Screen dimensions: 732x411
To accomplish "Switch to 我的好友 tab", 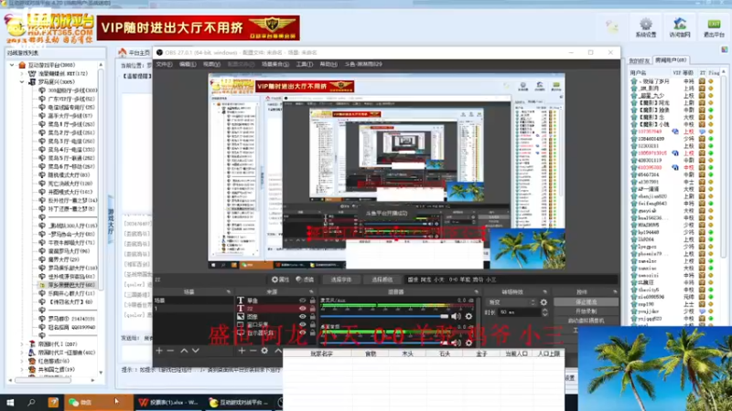I will point(639,60).
